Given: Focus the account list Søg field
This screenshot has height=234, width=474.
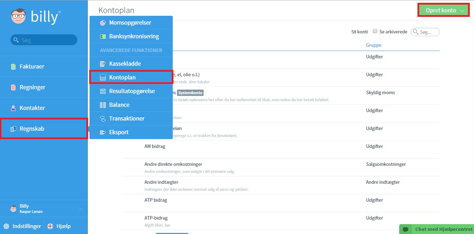Looking at the screenshot, I should 425,32.
